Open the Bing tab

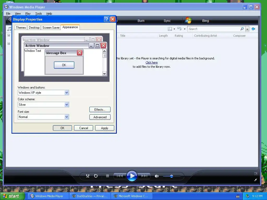click(x=205, y=21)
